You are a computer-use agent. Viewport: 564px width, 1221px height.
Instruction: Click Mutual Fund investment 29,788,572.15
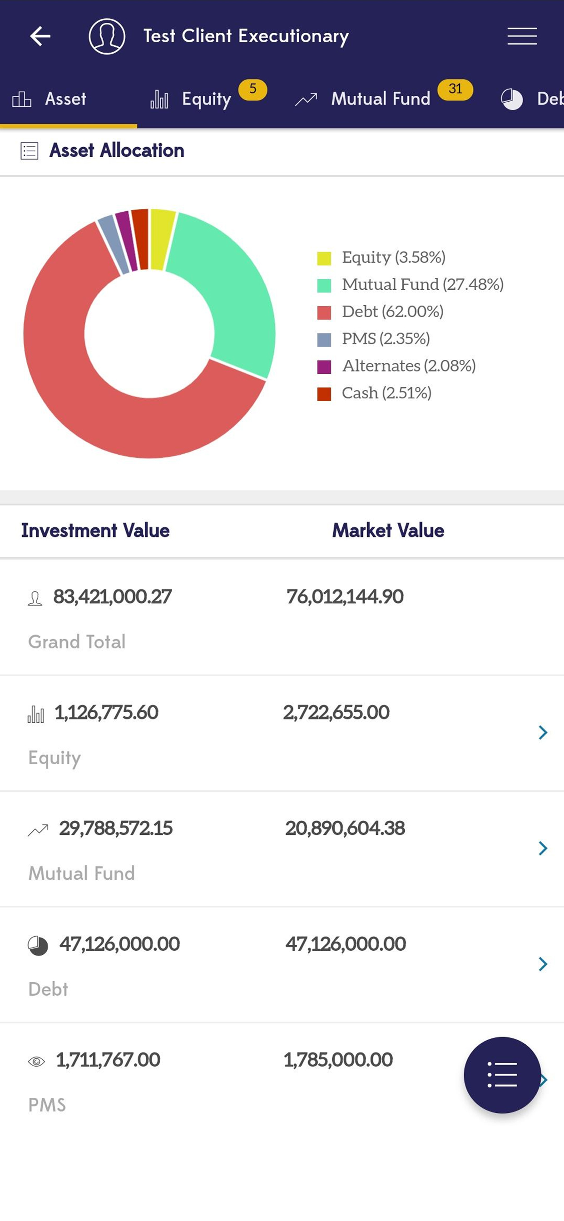[116, 828]
